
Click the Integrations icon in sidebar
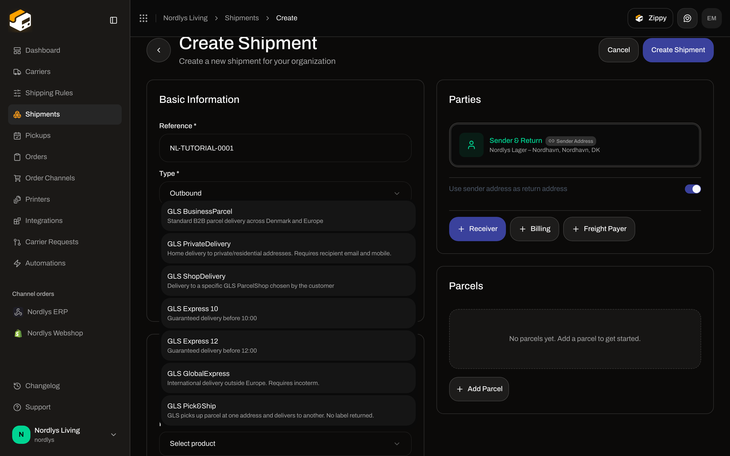point(17,221)
